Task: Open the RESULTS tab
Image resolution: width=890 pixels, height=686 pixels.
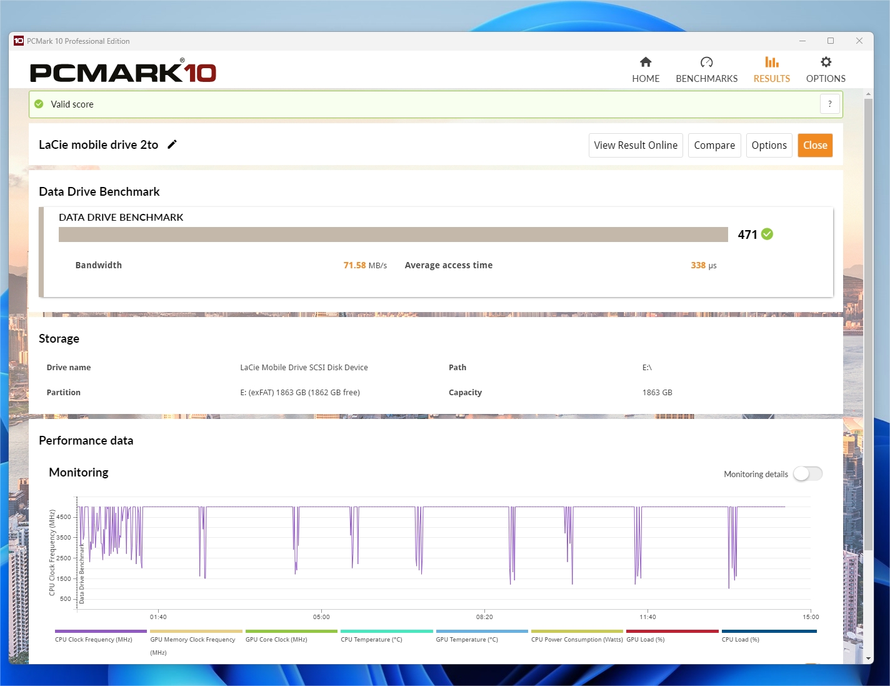Action: point(771,70)
